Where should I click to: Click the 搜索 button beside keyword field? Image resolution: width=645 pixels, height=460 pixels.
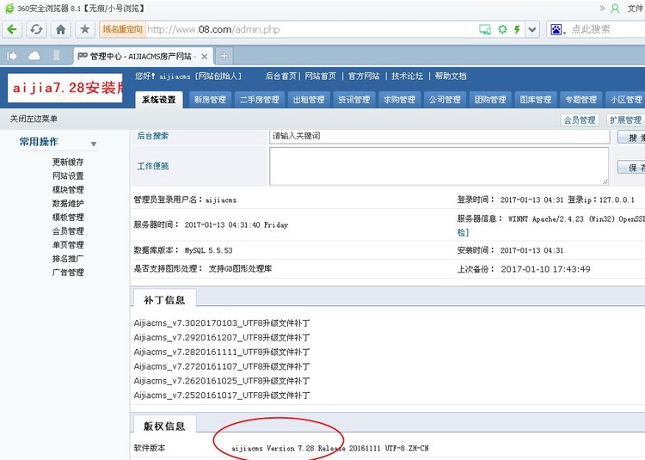(631, 138)
